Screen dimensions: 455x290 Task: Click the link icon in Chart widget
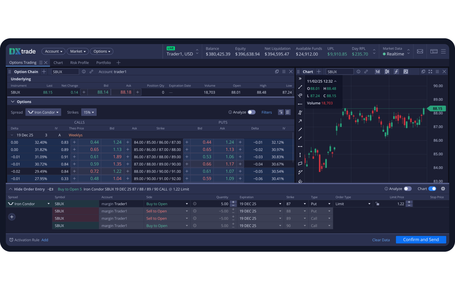coord(366,72)
